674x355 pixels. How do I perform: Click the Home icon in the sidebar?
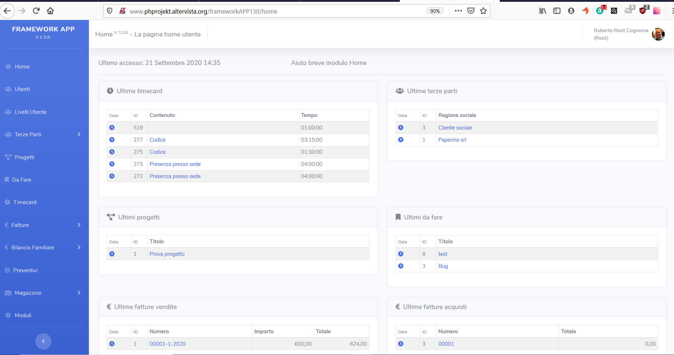tap(8, 67)
